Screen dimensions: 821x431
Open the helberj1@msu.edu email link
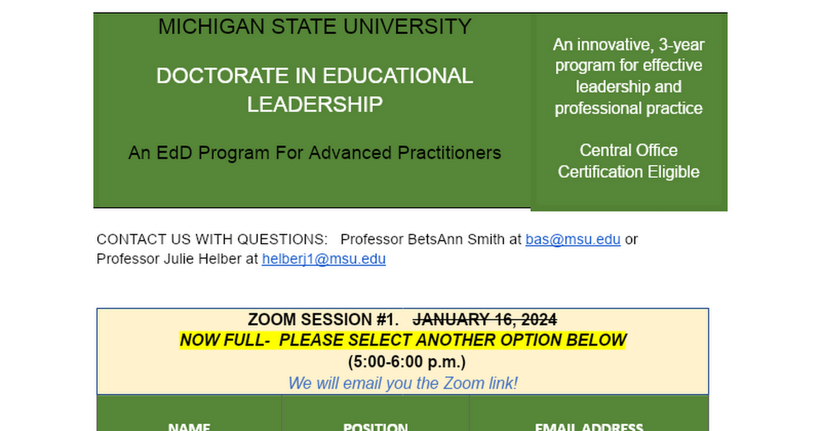pos(324,259)
